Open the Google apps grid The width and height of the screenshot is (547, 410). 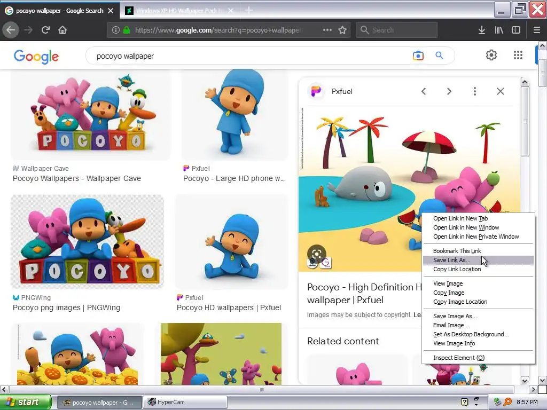[x=518, y=55]
